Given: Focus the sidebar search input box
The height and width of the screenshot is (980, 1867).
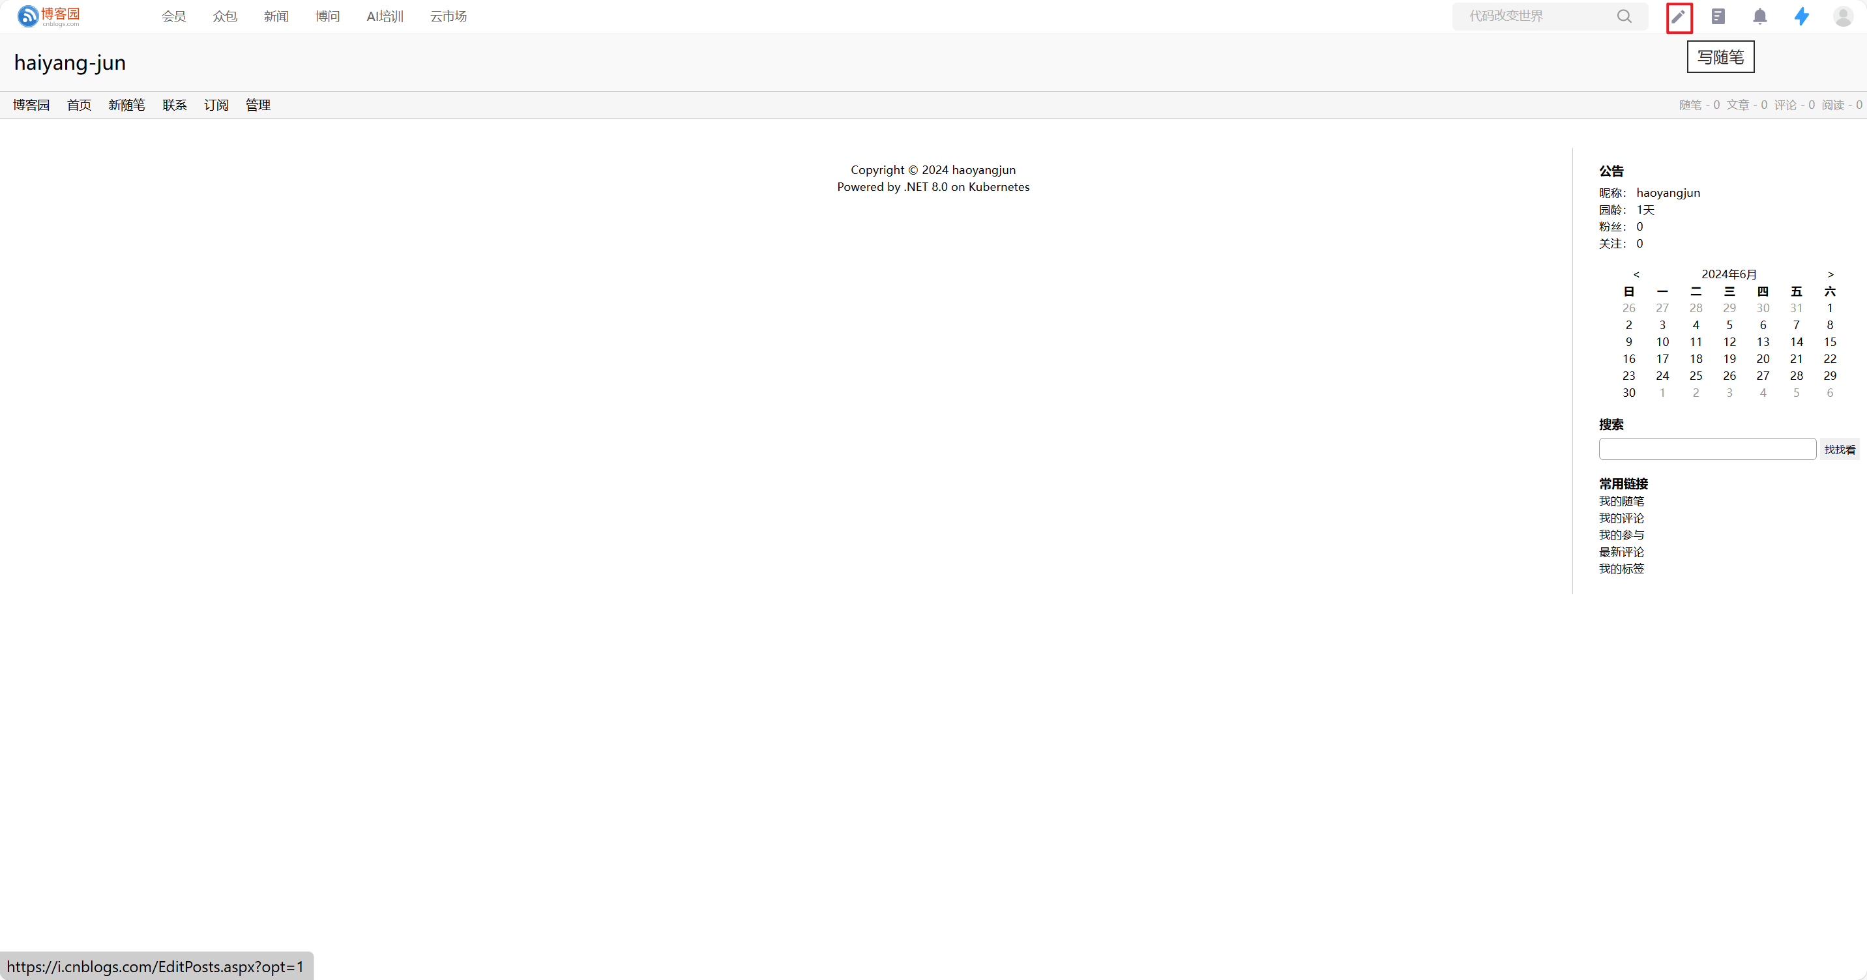Looking at the screenshot, I should (1707, 449).
